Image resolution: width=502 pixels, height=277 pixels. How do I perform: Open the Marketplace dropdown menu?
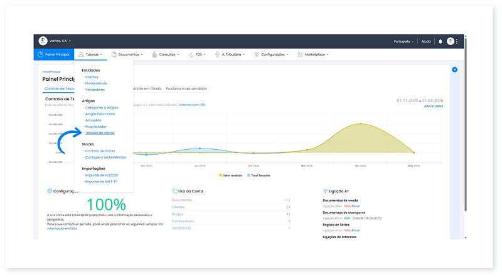(x=316, y=55)
